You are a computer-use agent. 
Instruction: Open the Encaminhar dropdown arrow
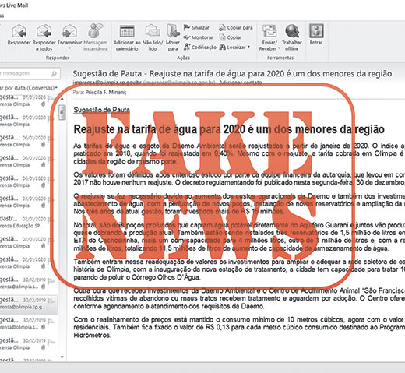coord(69,48)
